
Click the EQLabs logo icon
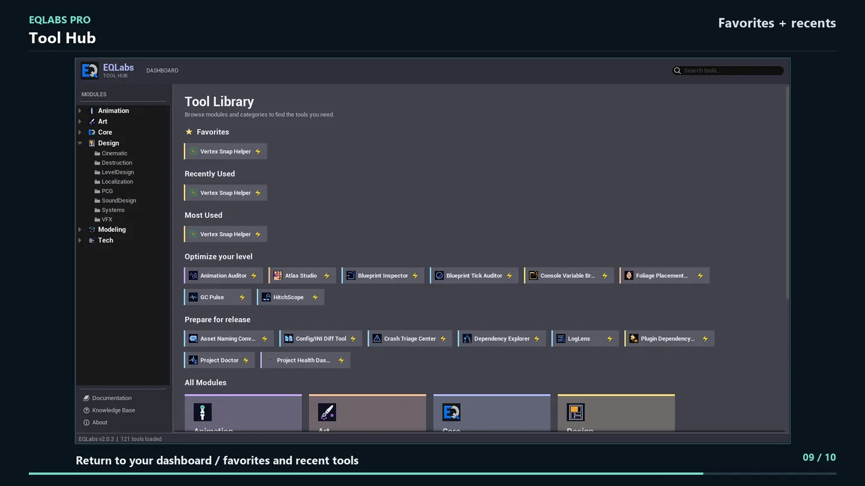tap(90, 71)
